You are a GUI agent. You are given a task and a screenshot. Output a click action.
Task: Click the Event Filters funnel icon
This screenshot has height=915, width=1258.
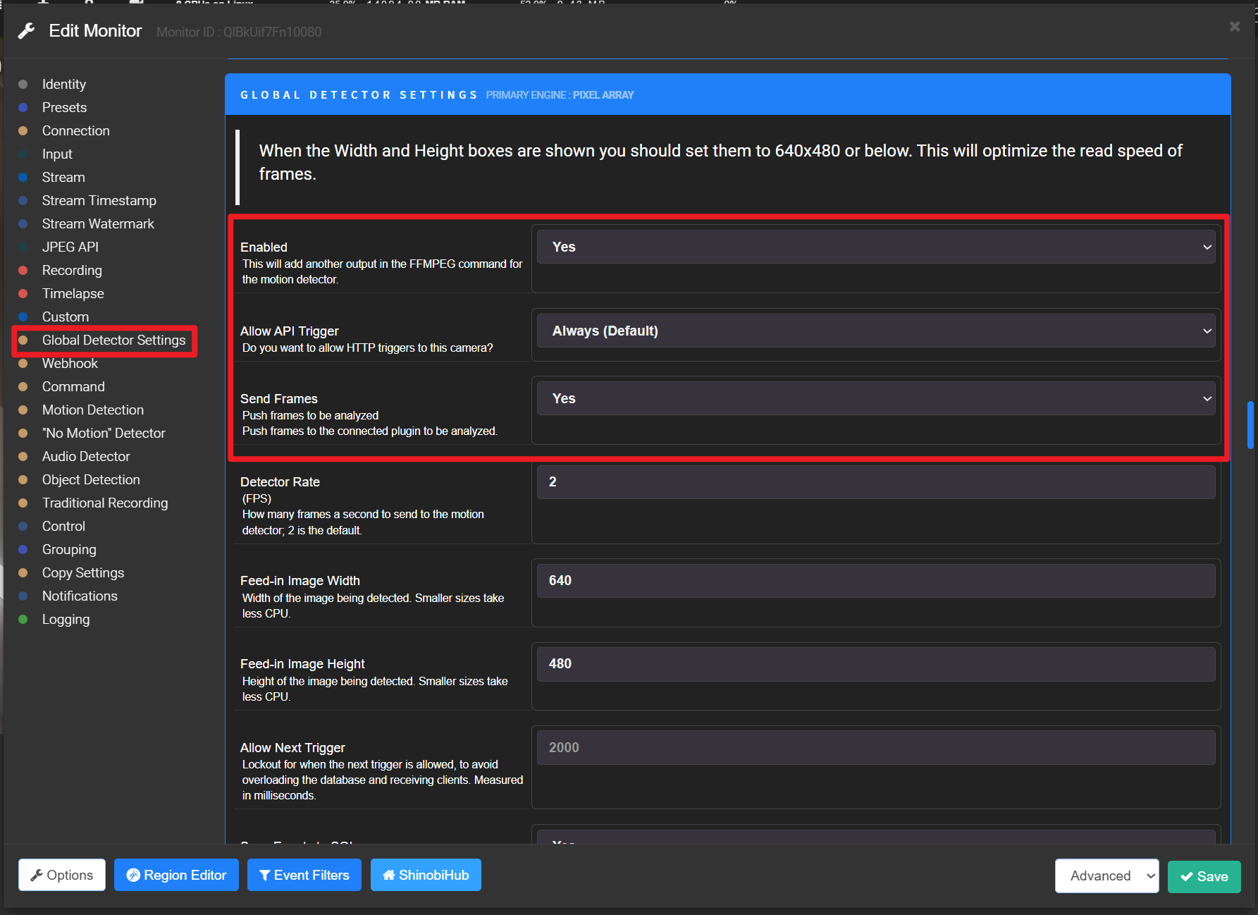(265, 875)
